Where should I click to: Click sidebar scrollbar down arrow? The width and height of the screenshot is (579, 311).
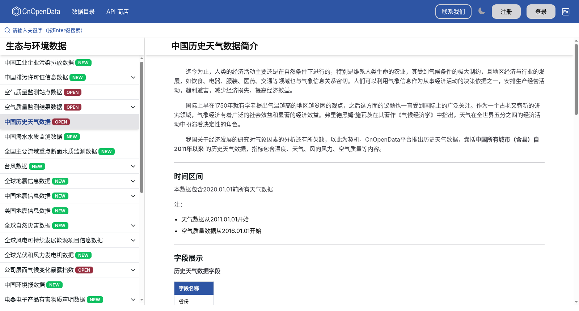pyautogui.click(x=141, y=299)
